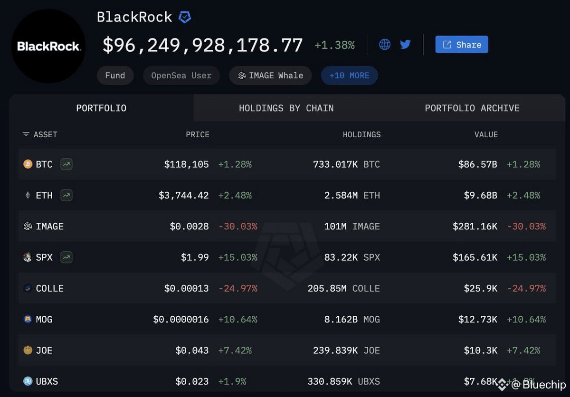Open the website globe icon
The width and height of the screenshot is (570, 397).
click(385, 45)
